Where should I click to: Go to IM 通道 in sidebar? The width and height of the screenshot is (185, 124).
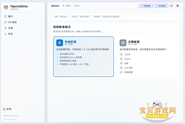pyautogui.click(x=12, y=22)
